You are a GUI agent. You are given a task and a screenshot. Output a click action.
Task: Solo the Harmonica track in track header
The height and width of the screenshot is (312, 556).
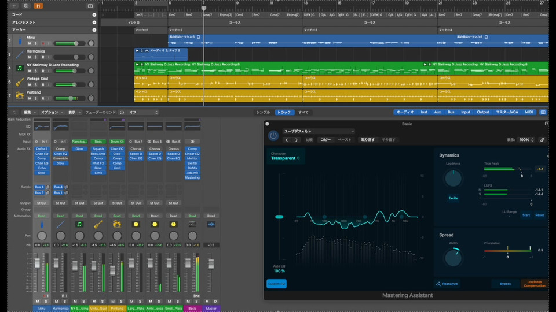[x=36, y=57]
